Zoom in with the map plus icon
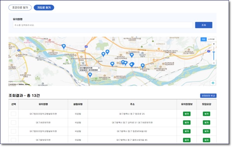 [x=214, y=44]
